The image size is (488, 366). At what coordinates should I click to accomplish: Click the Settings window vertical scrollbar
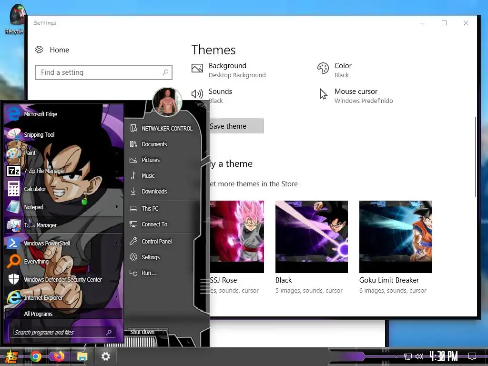point(475,156)
